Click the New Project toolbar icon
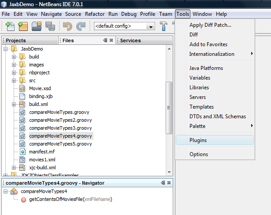Viewport: 271px width, 215px height. click(23, 26)
